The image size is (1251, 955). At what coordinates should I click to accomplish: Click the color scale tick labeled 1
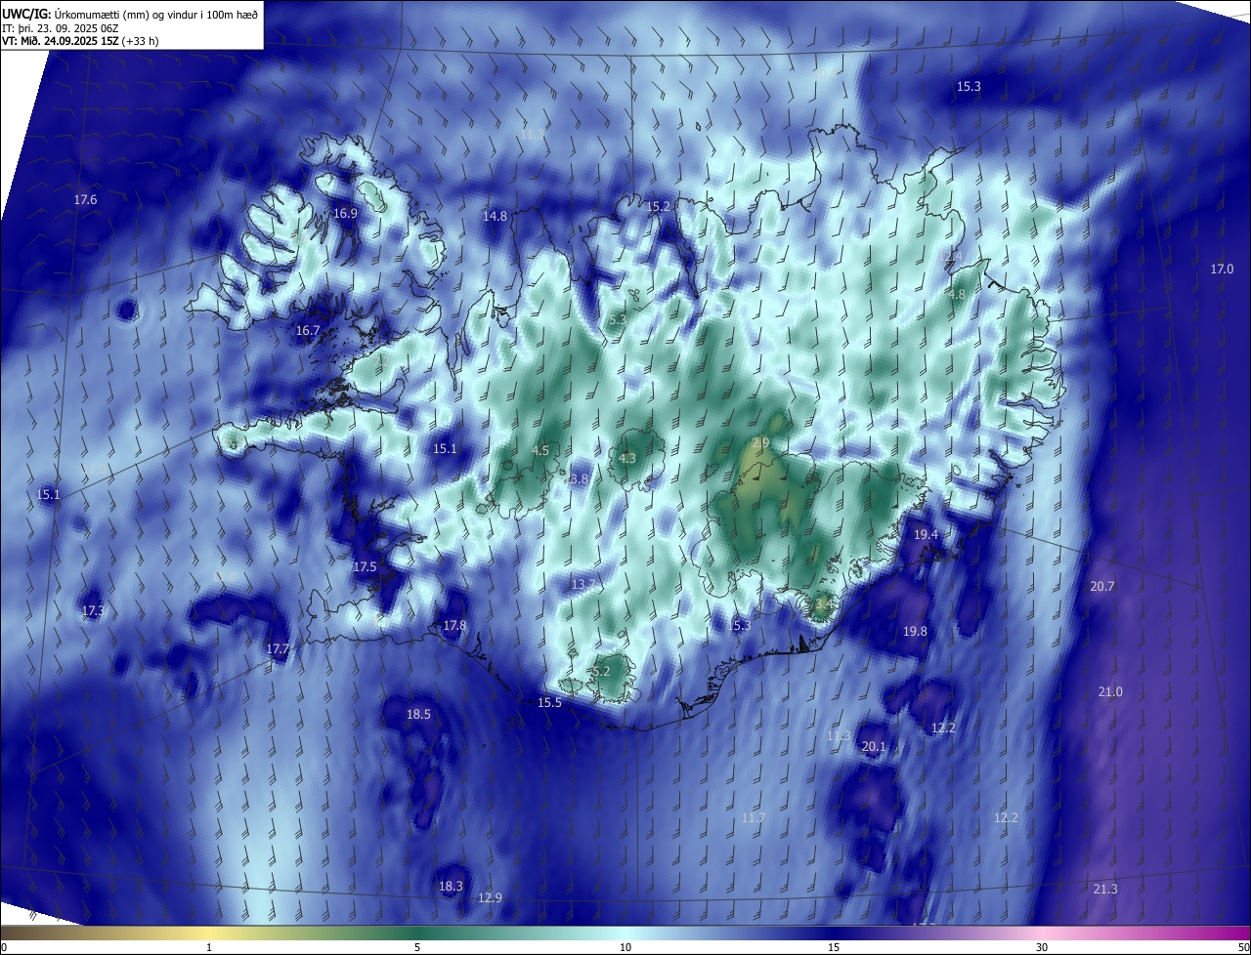tap(209, 948)
